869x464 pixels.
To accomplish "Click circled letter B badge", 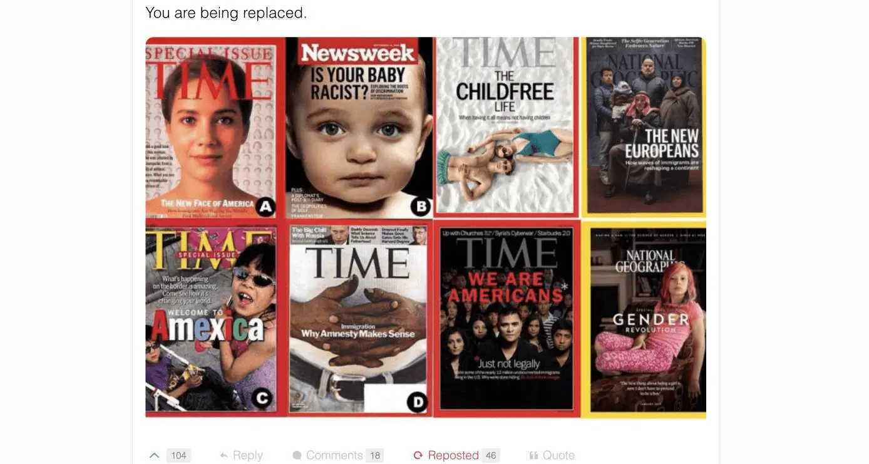I will 421,206.
